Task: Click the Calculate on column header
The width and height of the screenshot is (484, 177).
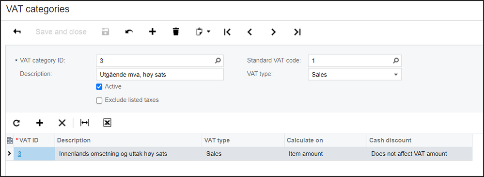Action: pos(326,140)
